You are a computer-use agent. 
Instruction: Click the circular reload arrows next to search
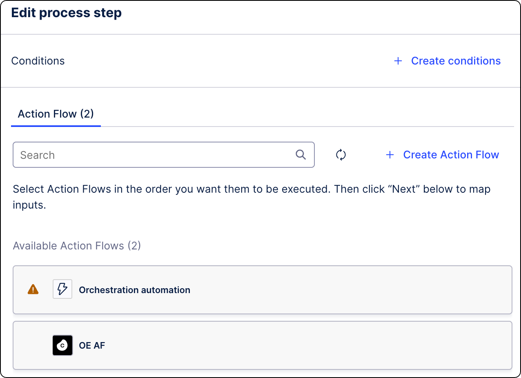click(341, 155)
